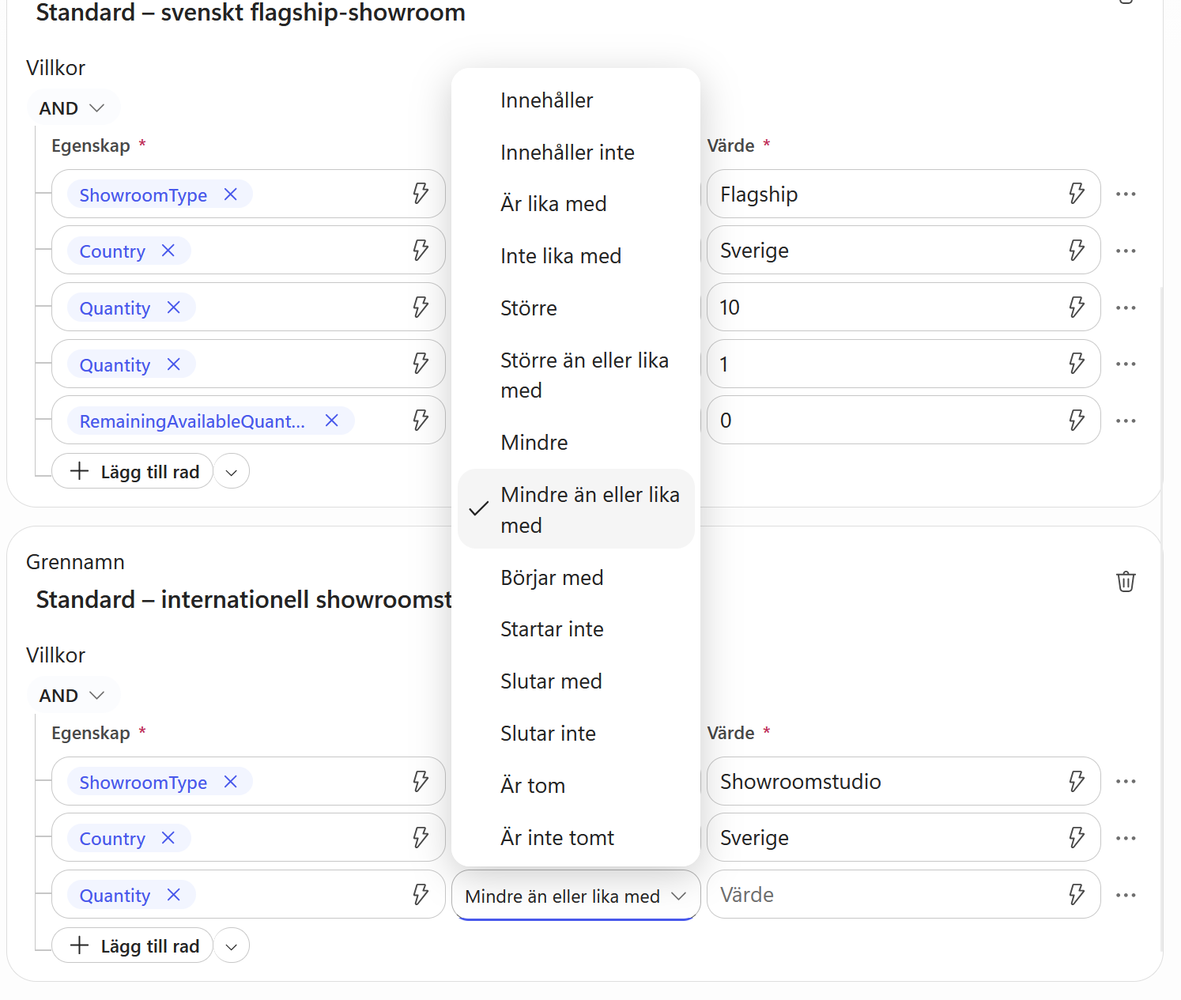1181x1000 pixels.
Task: Expand chevron beside Lägg till rad in flagship branch
Action: [232, 472]
